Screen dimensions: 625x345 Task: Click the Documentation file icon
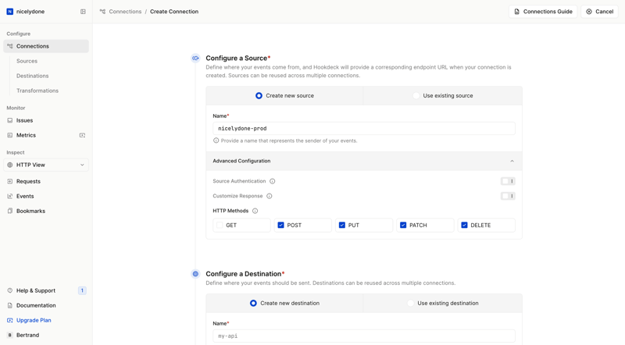(x=10, y=305)
